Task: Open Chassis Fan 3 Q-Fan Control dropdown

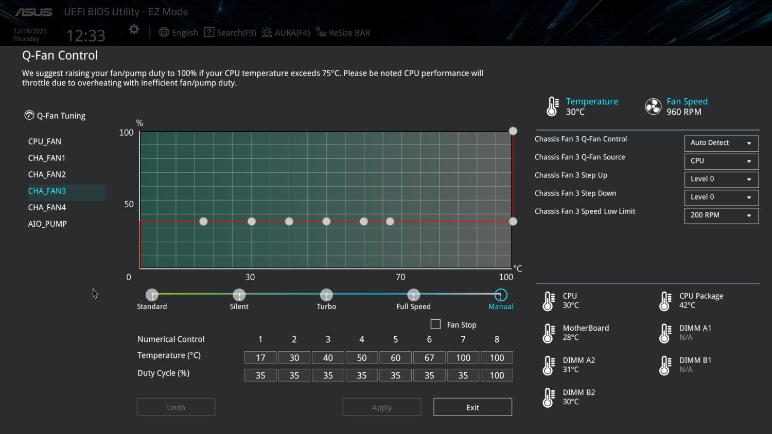Action: coord(721,143)
